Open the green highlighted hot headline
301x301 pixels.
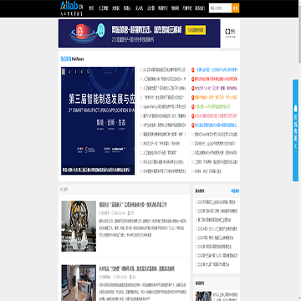click(212, 107)
